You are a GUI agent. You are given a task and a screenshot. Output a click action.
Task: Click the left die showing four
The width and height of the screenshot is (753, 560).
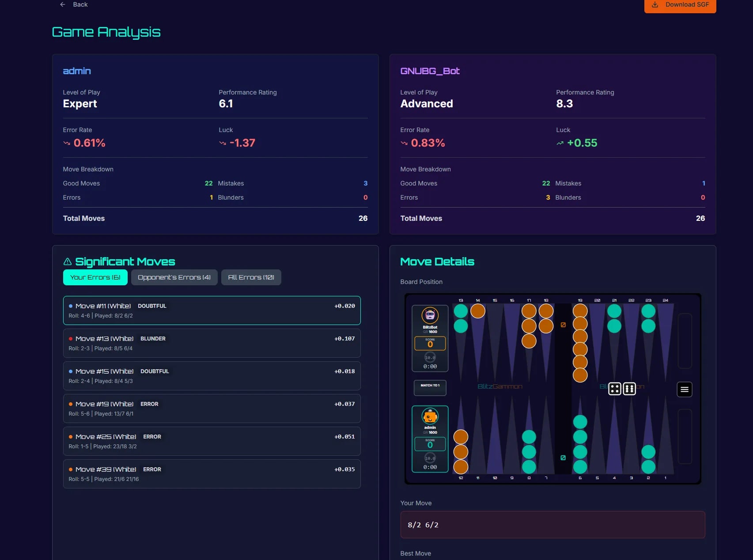tap(614, 389)
